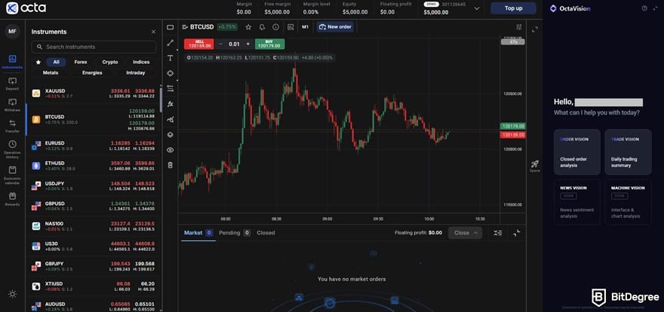Switch to the Closed orders tab
664x312 pixels.
(266, 233)
